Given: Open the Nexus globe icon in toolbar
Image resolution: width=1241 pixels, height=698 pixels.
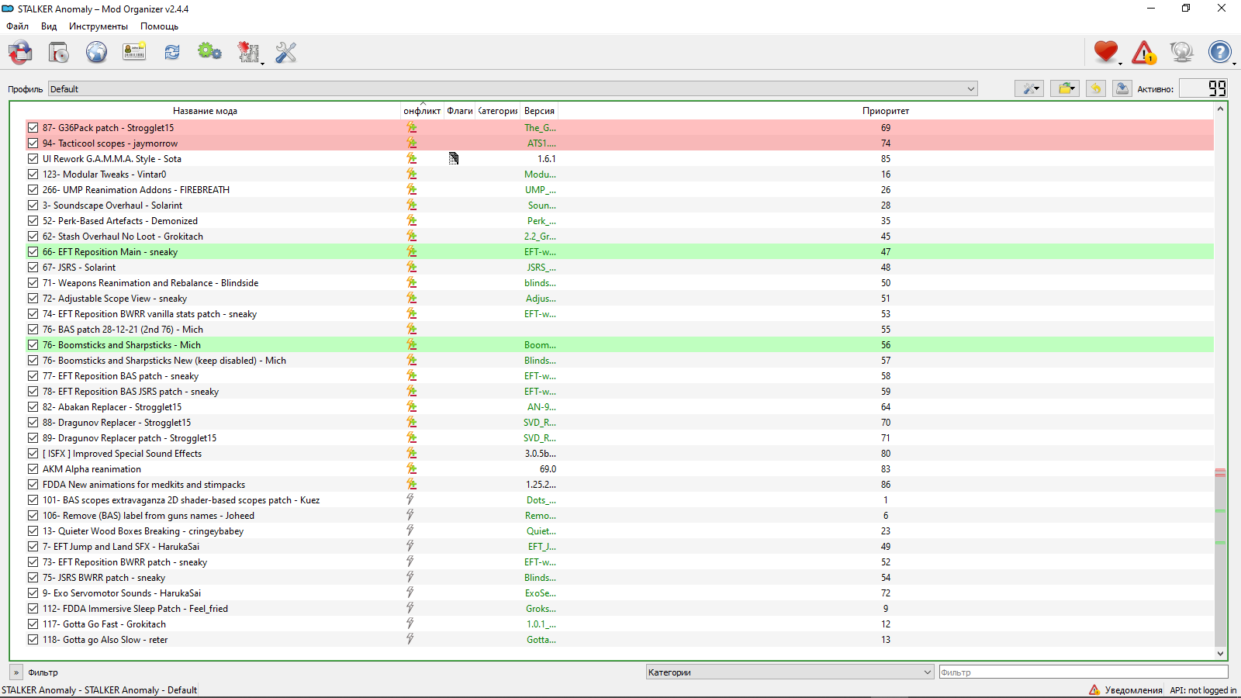Looking at the screenshot, I should [96, 52].
